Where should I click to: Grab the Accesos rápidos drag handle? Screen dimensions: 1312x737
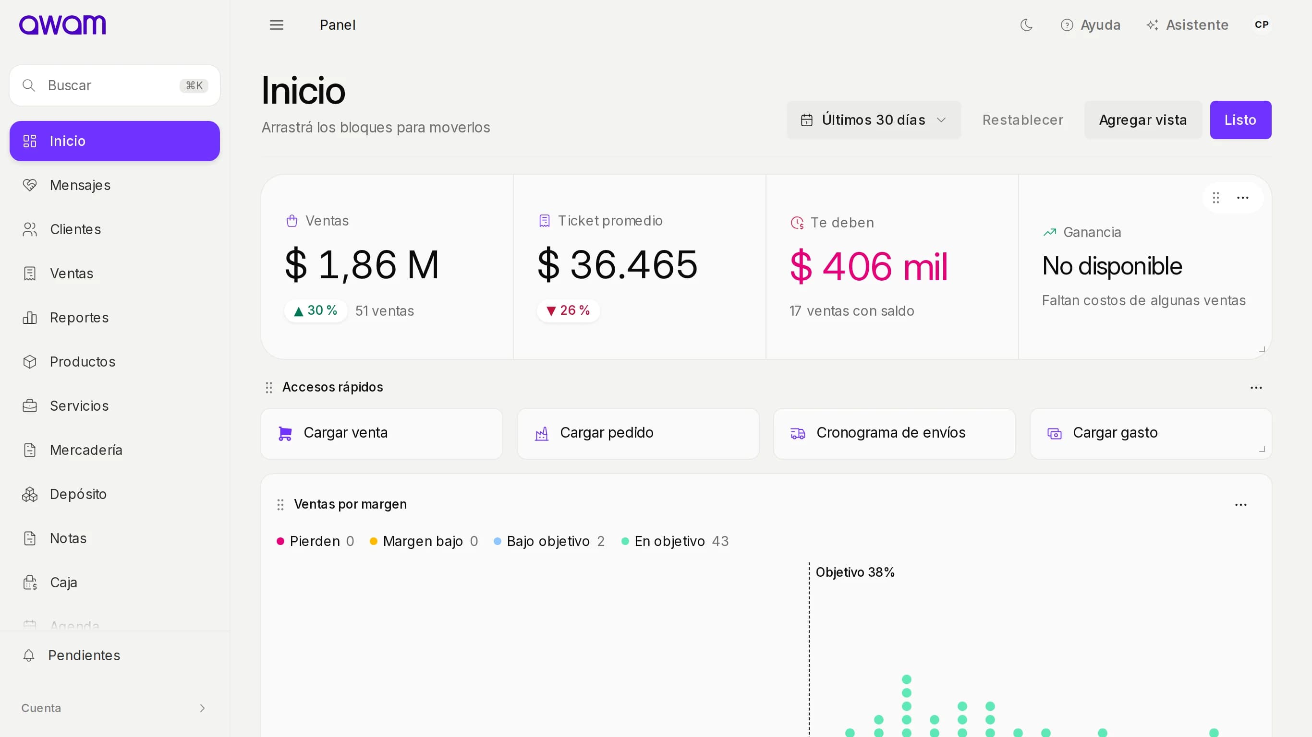click(269, 388)
